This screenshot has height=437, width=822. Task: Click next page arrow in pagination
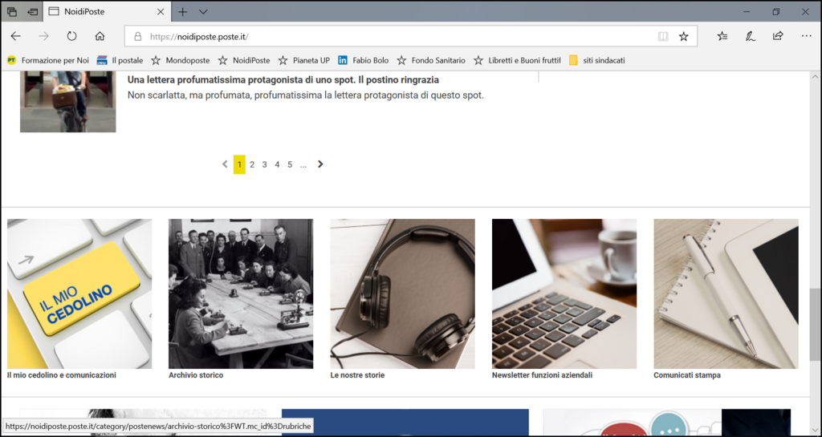point(320,164)
